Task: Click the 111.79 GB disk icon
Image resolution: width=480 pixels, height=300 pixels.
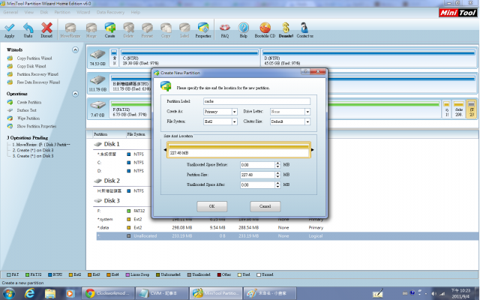Action: click(x=97, y=80)
